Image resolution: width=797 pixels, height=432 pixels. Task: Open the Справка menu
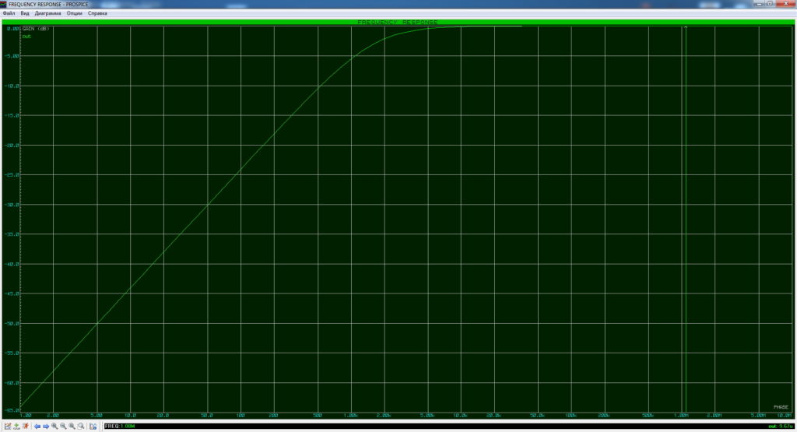(99, 13)
